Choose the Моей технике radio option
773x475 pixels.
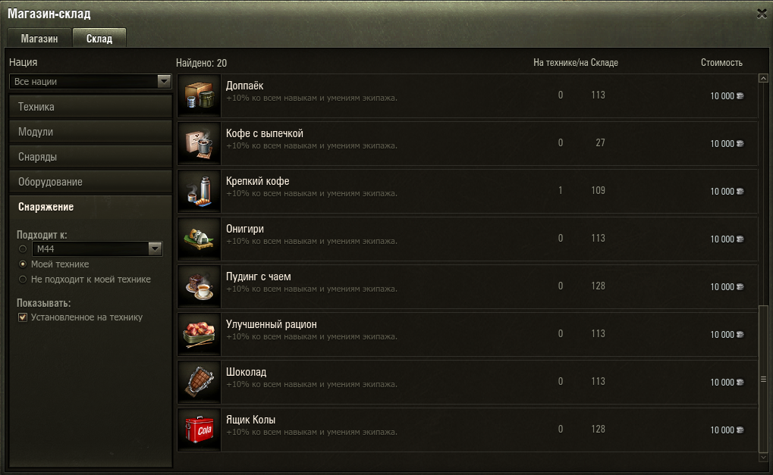(x=23, y=264)
